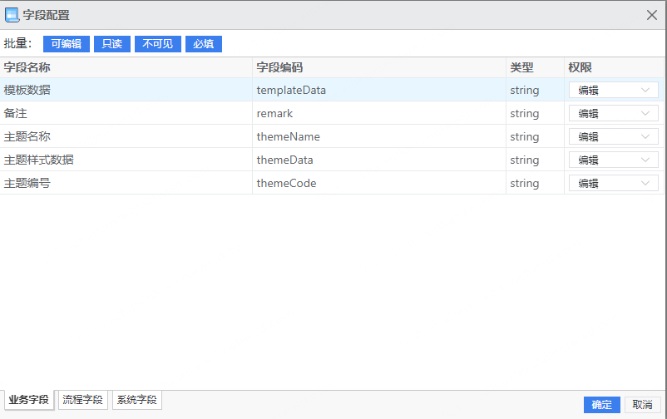
Task: Select the 主题编号 field row
Action: coord(125,183)
